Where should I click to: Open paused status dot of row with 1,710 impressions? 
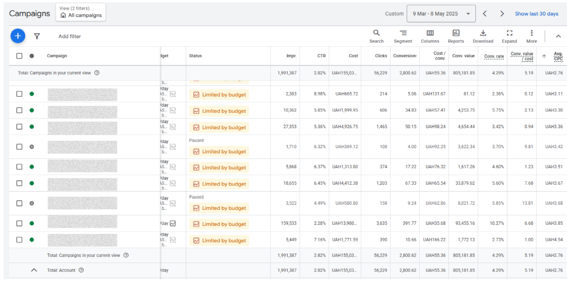pos(32,147)
